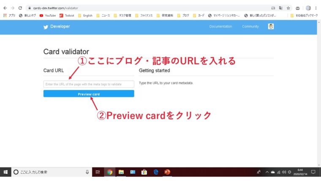
Task: Open the volume speaker tray icon
Action: tap(284, 172)
